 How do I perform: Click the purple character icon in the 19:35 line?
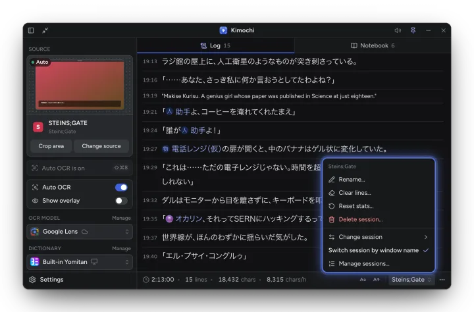(x=169, y=219)
